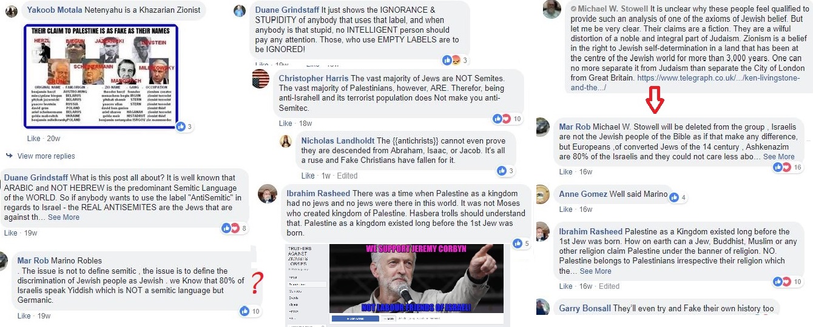Expand See More on Duane Grindstaff's ArabIC comment
813x327 pixels.
click(x=64, y=217)
